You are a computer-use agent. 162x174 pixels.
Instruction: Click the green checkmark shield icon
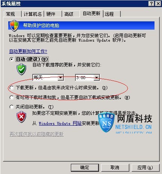pos(21,69)
